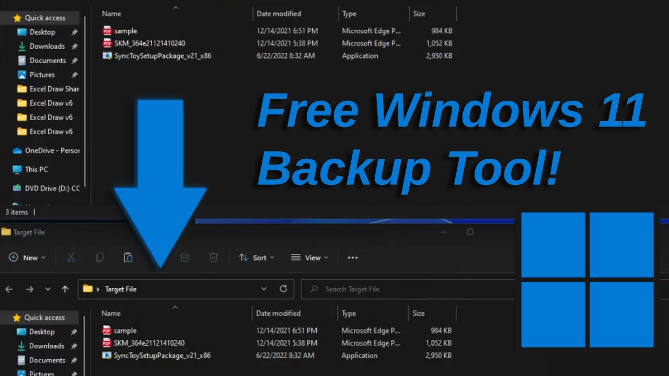Image resolution: width=669 pixels, height=376 pixels.
Task: Click the Cut scissors icon in Target File toolbar
Action: pos(71,257)
